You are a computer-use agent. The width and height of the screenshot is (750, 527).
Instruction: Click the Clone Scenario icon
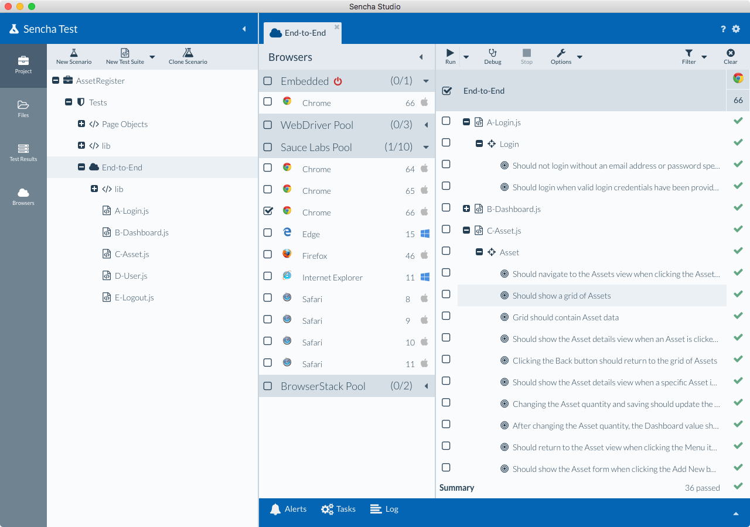[x=187, y=53]
